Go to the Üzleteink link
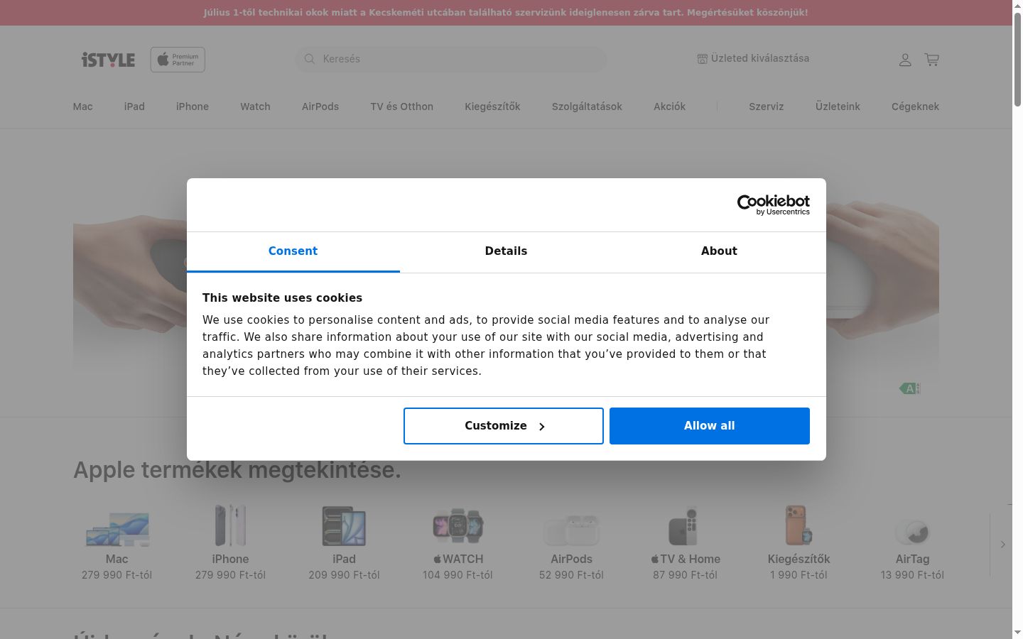The image size is (1023, 639). click(x=838, y=106)
